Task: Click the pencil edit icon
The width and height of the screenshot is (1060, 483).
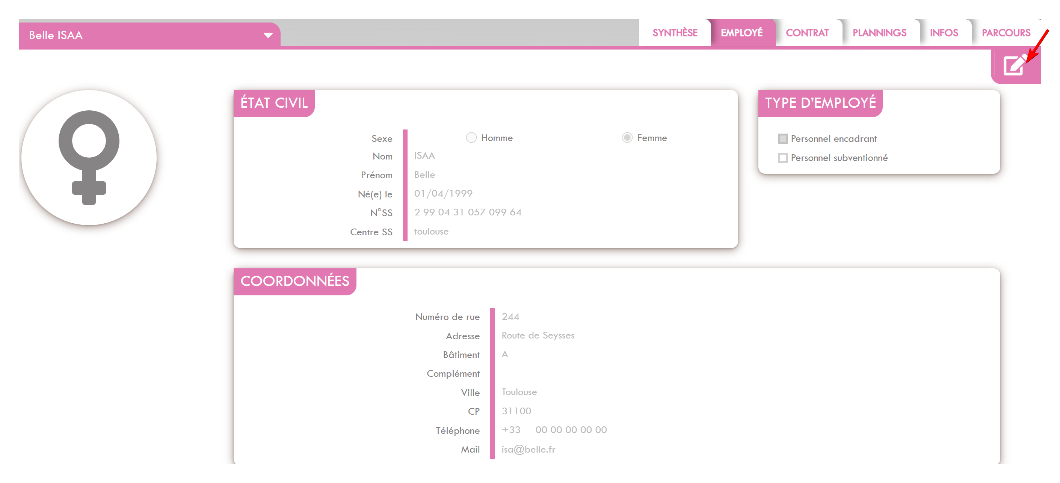Action: [1015, 66]
